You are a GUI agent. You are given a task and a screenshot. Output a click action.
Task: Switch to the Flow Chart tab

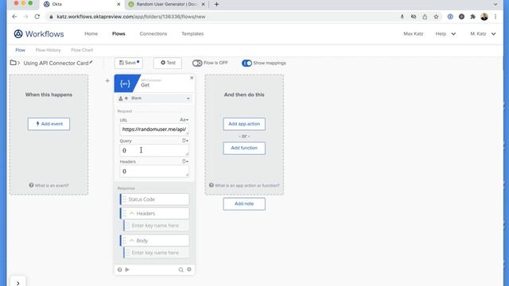[x=82, y=50]
